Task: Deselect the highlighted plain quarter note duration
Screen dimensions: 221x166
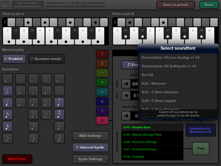Action: (x=7, y=102)
